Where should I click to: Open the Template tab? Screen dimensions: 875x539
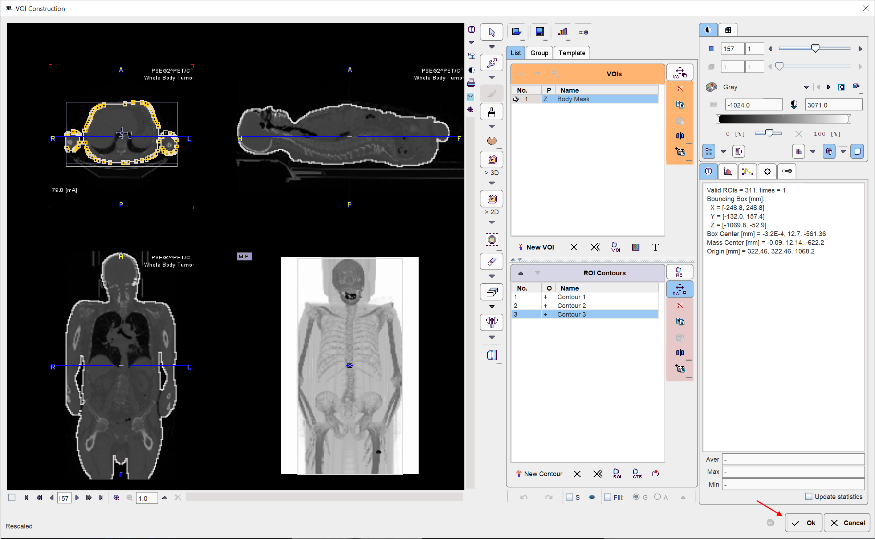click(572, 53)
